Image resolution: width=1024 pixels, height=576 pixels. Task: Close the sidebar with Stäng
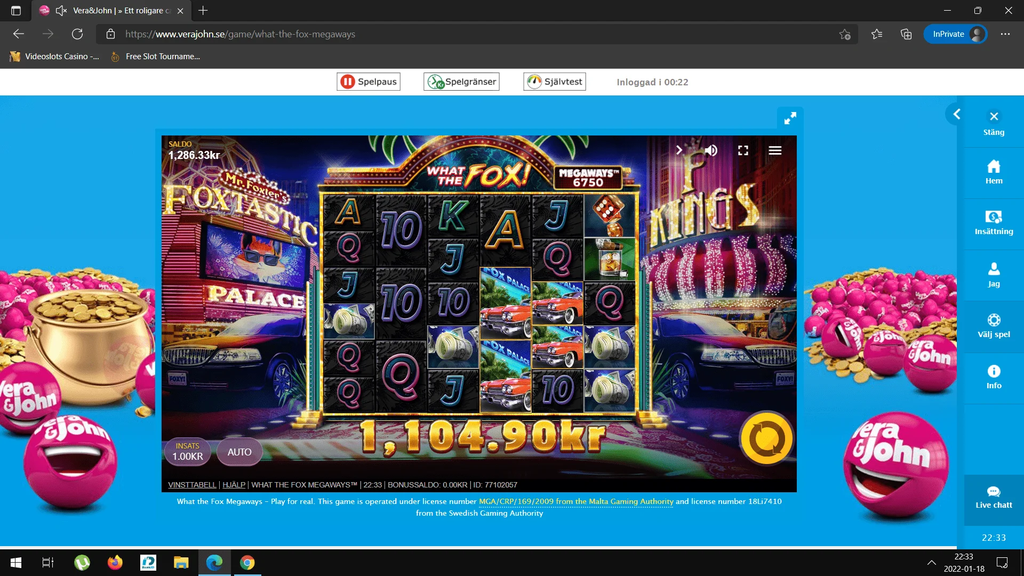pos(994,123)
